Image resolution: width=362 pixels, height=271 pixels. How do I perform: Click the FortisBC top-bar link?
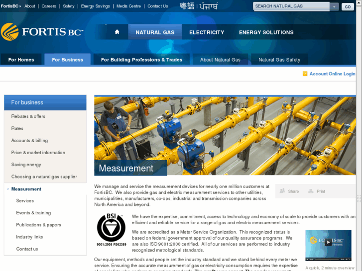click(x=10, y=6)
